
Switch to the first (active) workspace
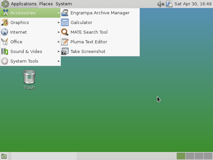[181, 156]
